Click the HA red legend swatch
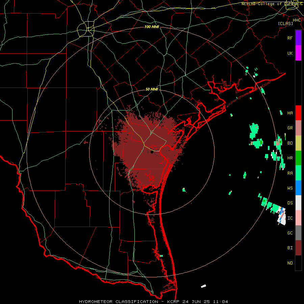Screen dimensions: 304x304 tap(298, 113)
